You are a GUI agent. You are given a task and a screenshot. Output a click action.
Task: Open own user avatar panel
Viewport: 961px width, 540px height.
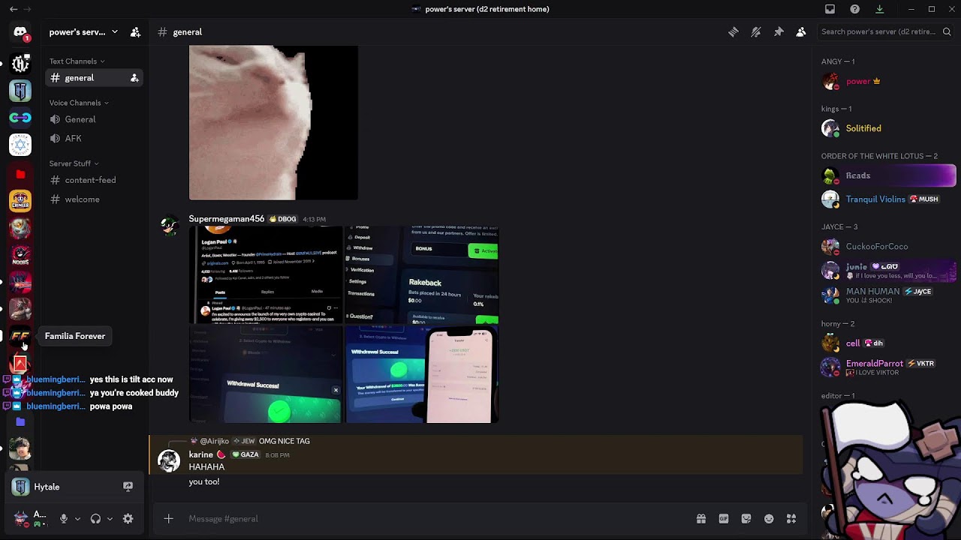click(29, 518)
